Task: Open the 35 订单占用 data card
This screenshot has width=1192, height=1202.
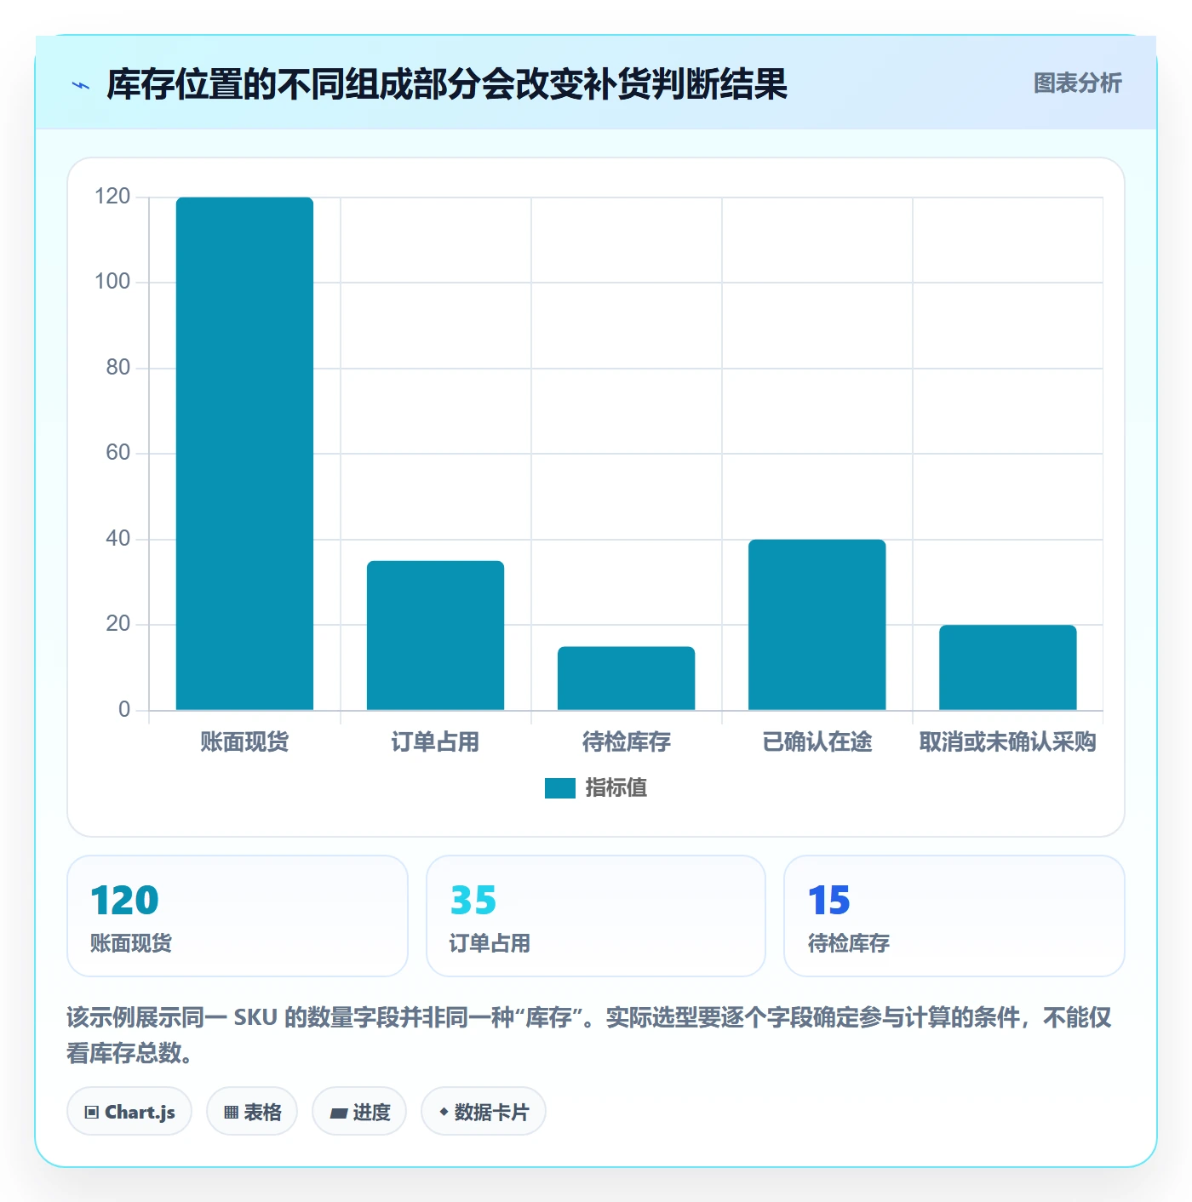Action: (x=596, y=916)
